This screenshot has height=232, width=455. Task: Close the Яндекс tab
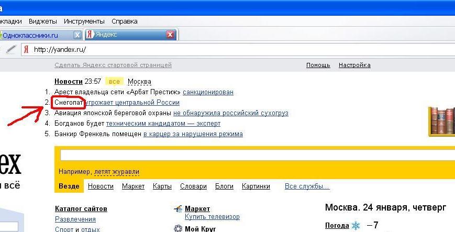pyautogui.click(x=170, y=35)
